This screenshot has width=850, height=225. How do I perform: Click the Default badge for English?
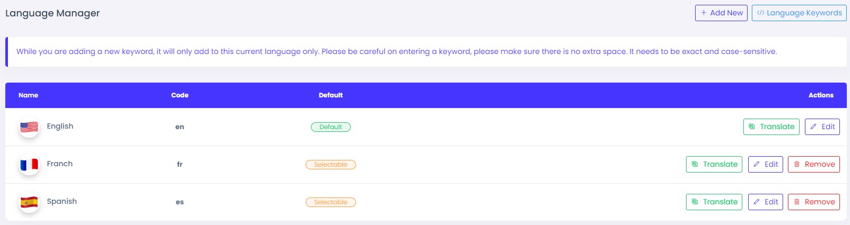331,127
